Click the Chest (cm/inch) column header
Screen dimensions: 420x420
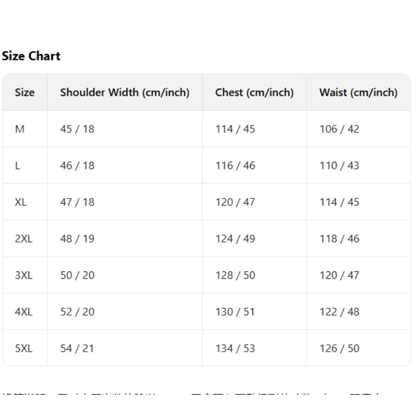[254, 92]
